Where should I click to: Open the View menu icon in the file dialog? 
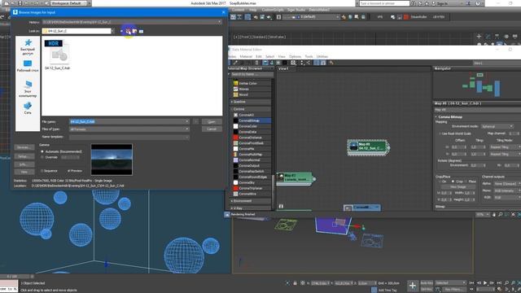(141, 31)
